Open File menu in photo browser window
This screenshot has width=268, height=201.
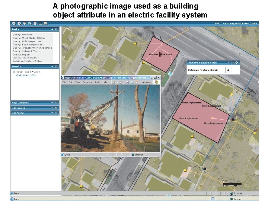(64, 82)
